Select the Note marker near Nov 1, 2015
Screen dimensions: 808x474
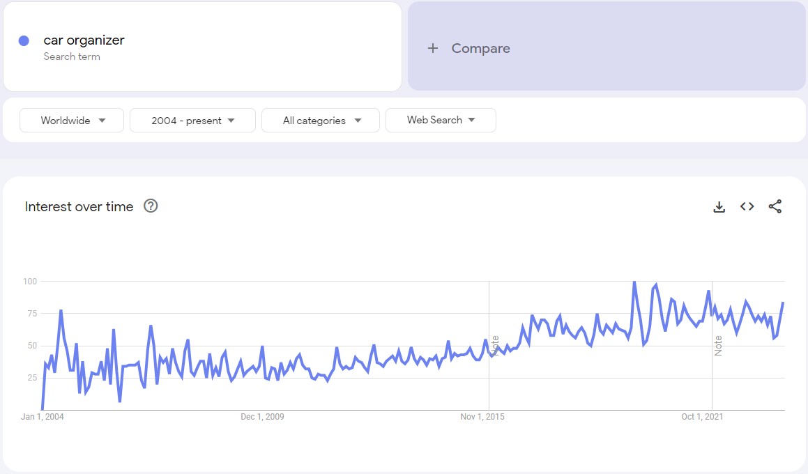point(496,345)
